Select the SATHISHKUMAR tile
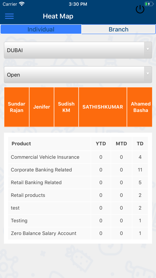The width and height of the screenshot is (156, 278). [x=103, y=107]
